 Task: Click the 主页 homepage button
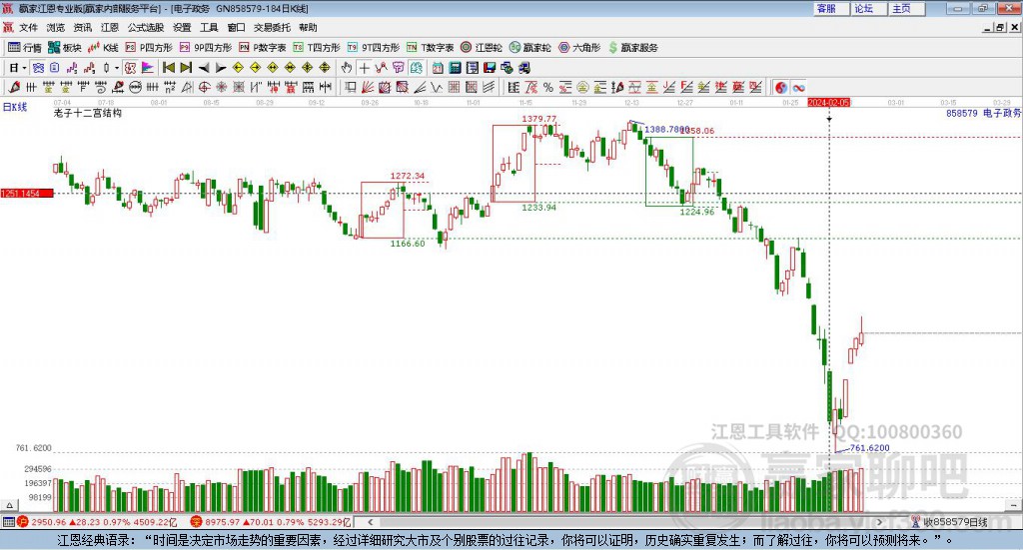pyautogui.click(x=906, y=8)
